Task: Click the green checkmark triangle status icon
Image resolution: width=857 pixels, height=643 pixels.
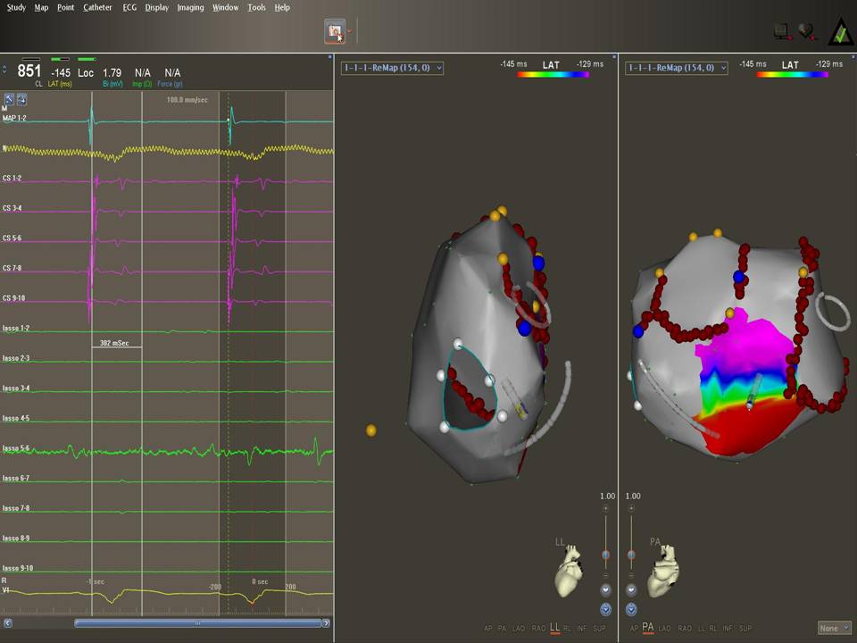Action: (840, 32)
